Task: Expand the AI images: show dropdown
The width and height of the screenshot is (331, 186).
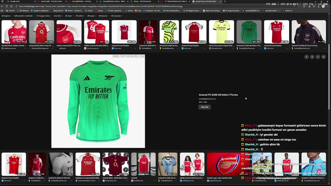Action: (44, 16)
